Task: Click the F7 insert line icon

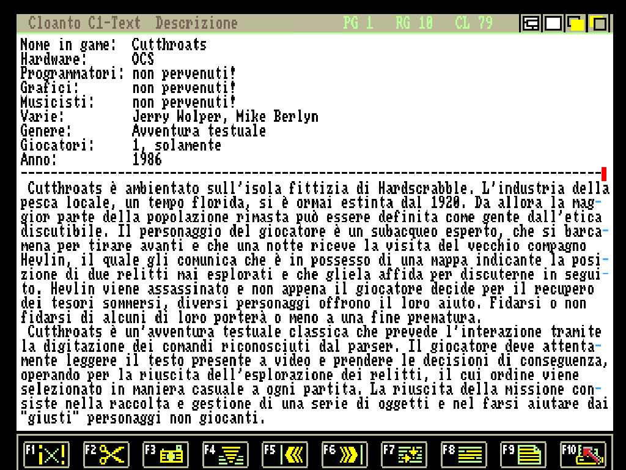Action: tap(404, 454)
